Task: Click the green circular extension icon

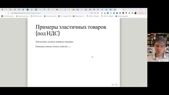Action: [114, 13]
